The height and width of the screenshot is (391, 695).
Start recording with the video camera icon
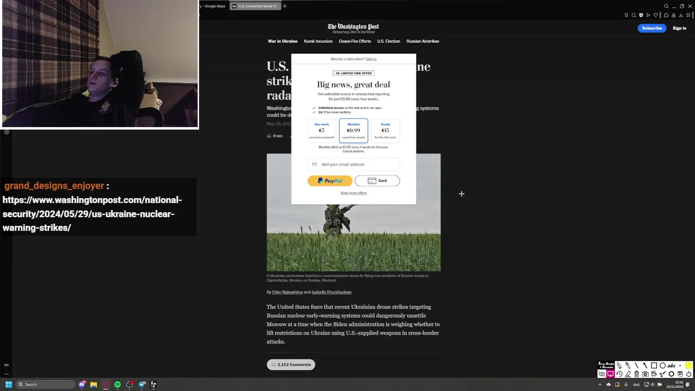(654, 374)
